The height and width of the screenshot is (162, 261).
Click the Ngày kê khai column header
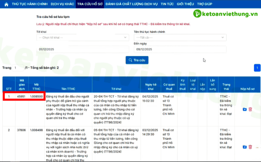(x=151, y=85)
